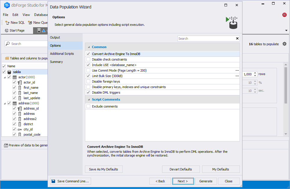Toggle Include USE database_name checkbox
This screenshot has height=189, width=290.
pyautogui.click(x=88, y=65)
